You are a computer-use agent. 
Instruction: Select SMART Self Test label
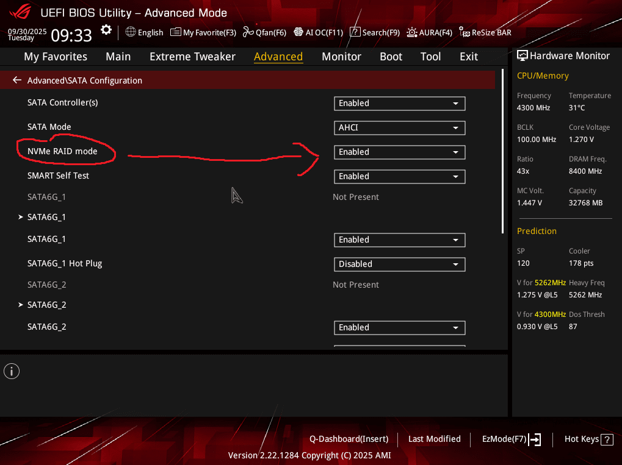(x=59, y=176)
